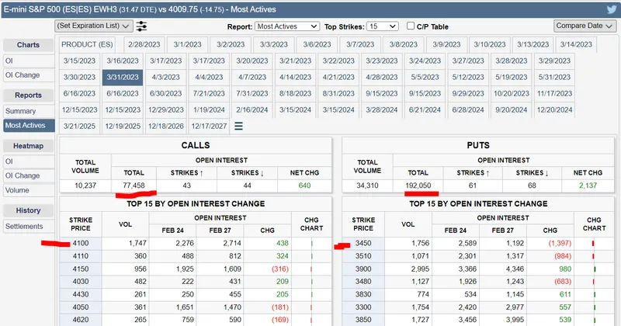The height and width of the screenshot is (326, 621).
Task: Open the Settlements history page
Action: click(29, 226)
